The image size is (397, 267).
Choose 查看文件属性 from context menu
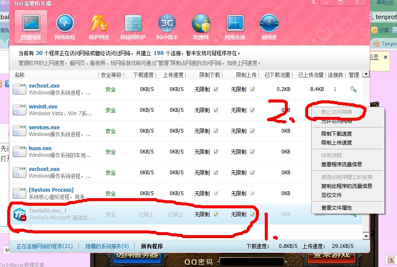coord(337,208)
